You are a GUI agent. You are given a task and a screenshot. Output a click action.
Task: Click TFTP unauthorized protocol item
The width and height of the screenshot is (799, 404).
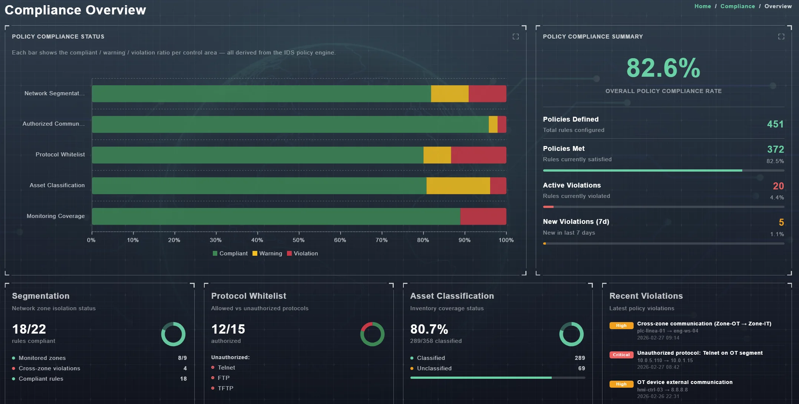pos(222,388)
